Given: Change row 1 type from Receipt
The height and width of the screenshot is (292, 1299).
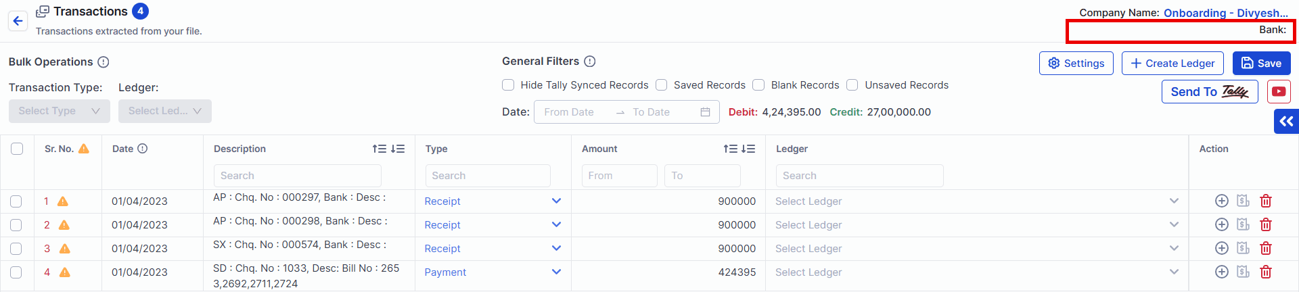Looking at the screenshot, I should tap(493, 201).
